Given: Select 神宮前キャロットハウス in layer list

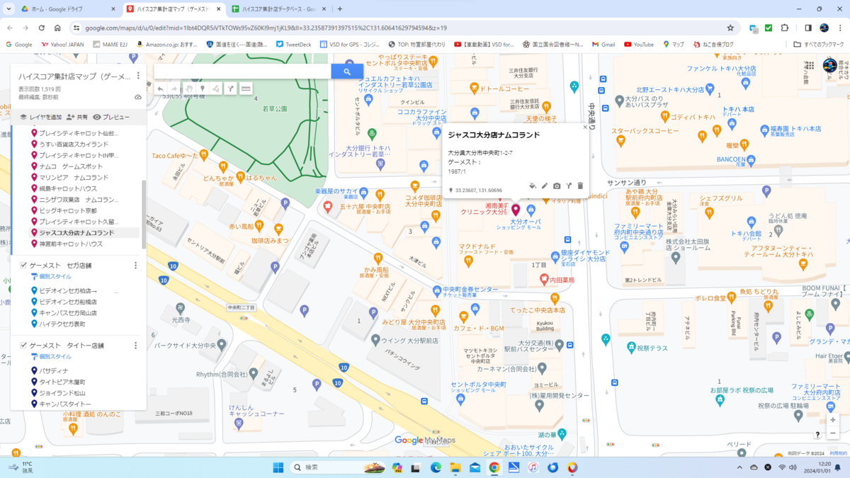Looking at the screenshot, I should click(x=71, y=244).
